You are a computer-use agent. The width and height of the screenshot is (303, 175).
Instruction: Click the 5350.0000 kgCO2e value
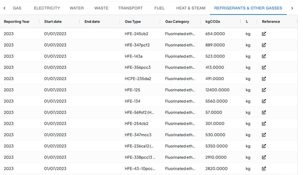[216, 146]
